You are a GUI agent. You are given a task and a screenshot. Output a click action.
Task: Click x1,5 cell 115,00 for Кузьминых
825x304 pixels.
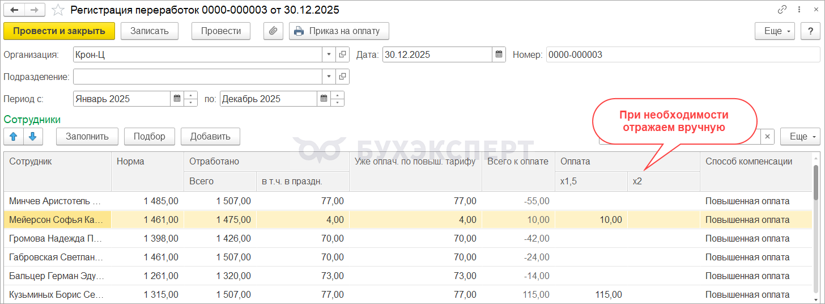(591, 294)
